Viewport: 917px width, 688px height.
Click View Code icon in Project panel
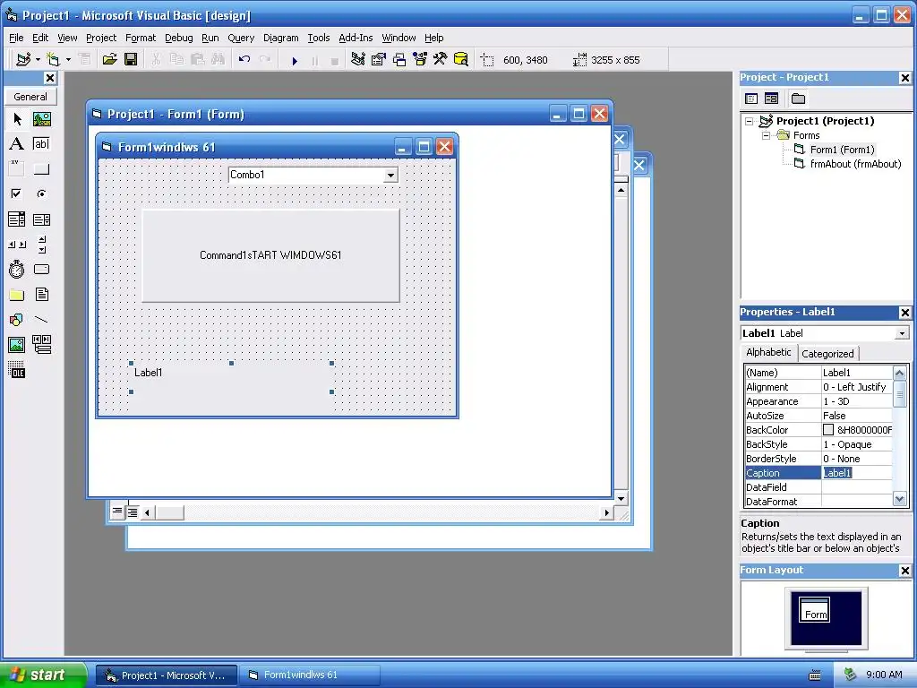751,99
